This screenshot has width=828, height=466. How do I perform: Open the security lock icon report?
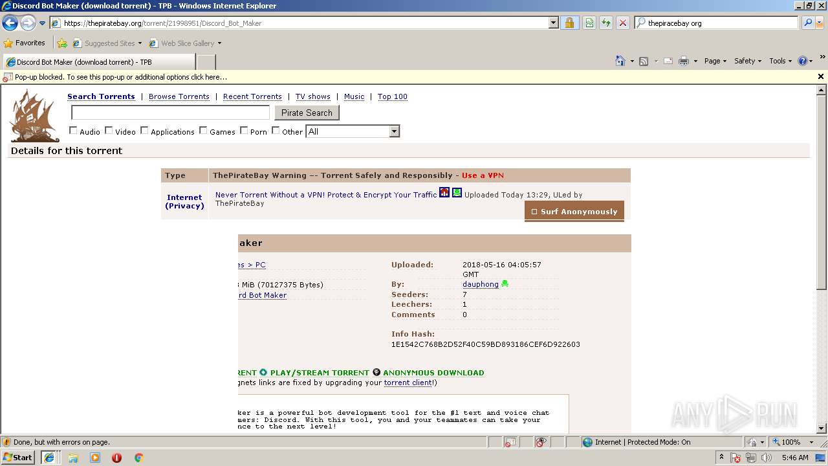pyautogui.click(x=569, y=23)
